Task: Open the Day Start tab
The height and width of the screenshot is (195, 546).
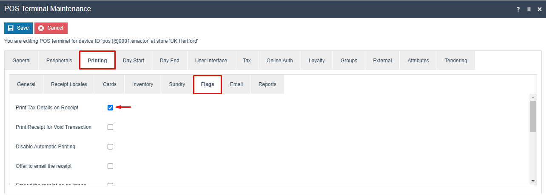Action: (134, 61)
